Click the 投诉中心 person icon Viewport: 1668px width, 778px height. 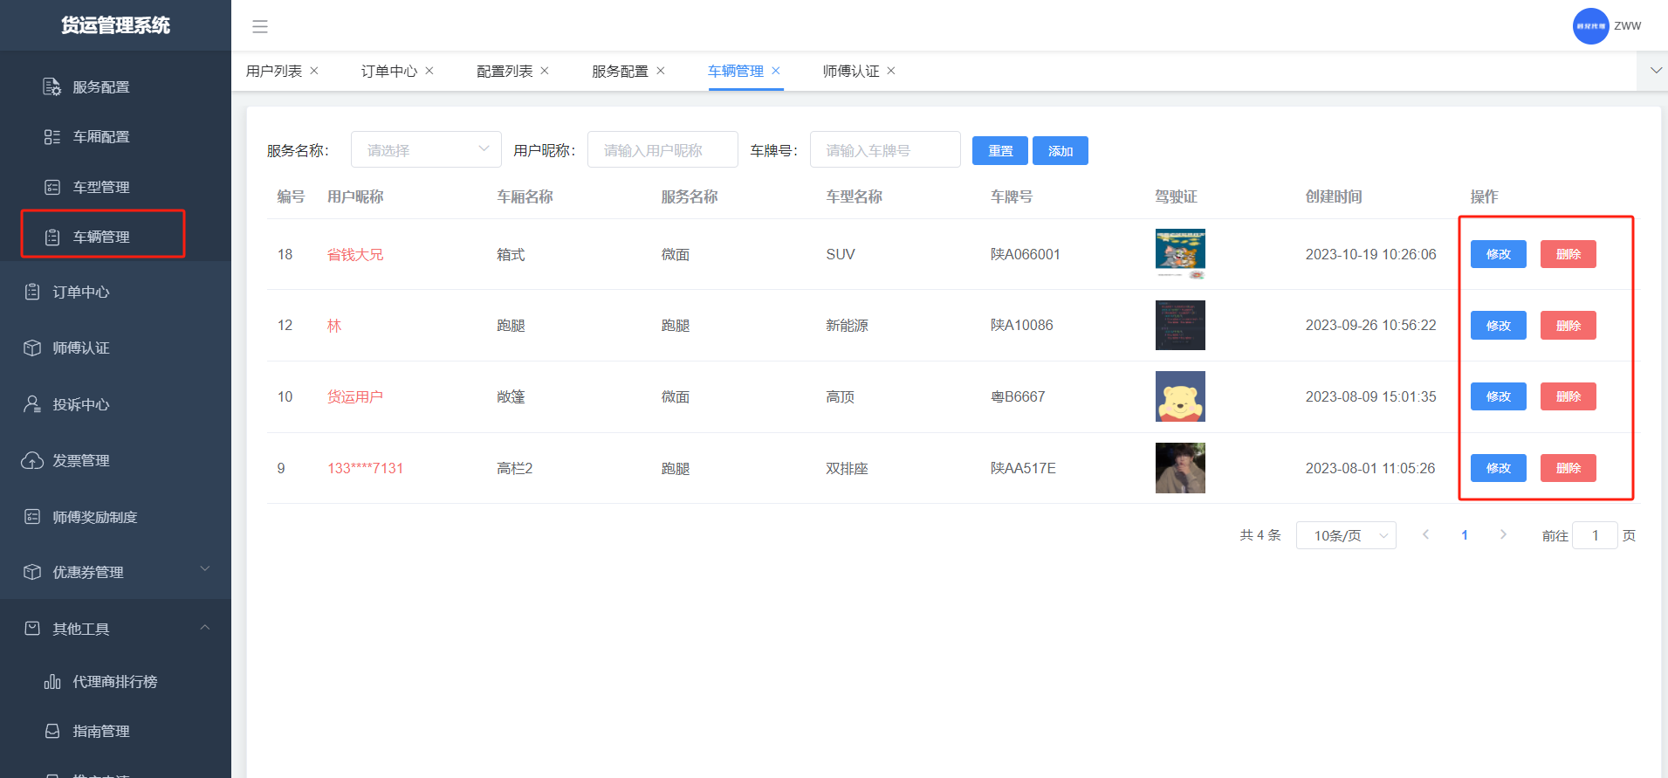[x=32, y=404]
